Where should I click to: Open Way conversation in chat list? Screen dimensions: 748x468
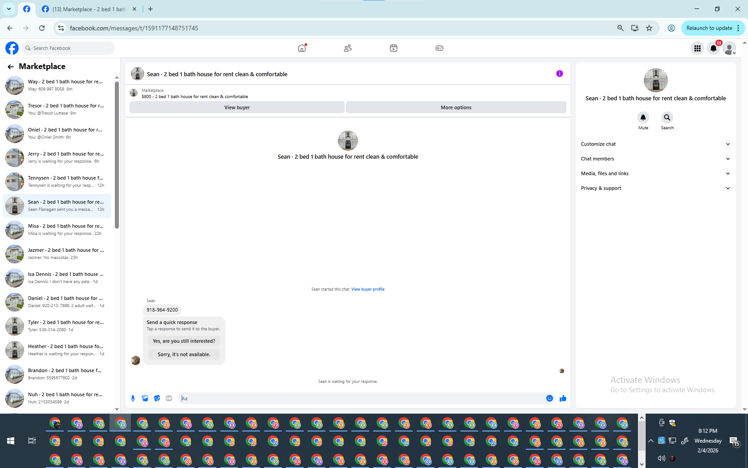coord(57,85)
